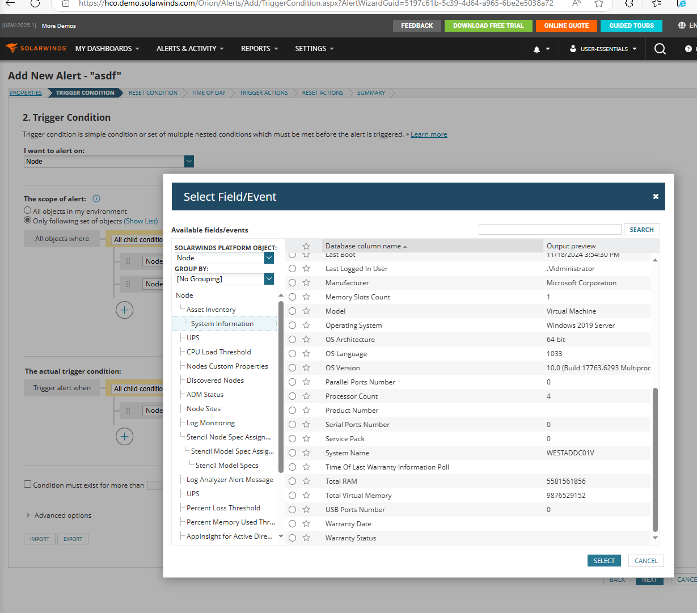Click the SolarWinds logo
This screenshot has width=697, height=613.
pos(36,48)
